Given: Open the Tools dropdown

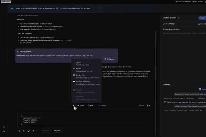Looking at the screenshot, I should point(81,105).
